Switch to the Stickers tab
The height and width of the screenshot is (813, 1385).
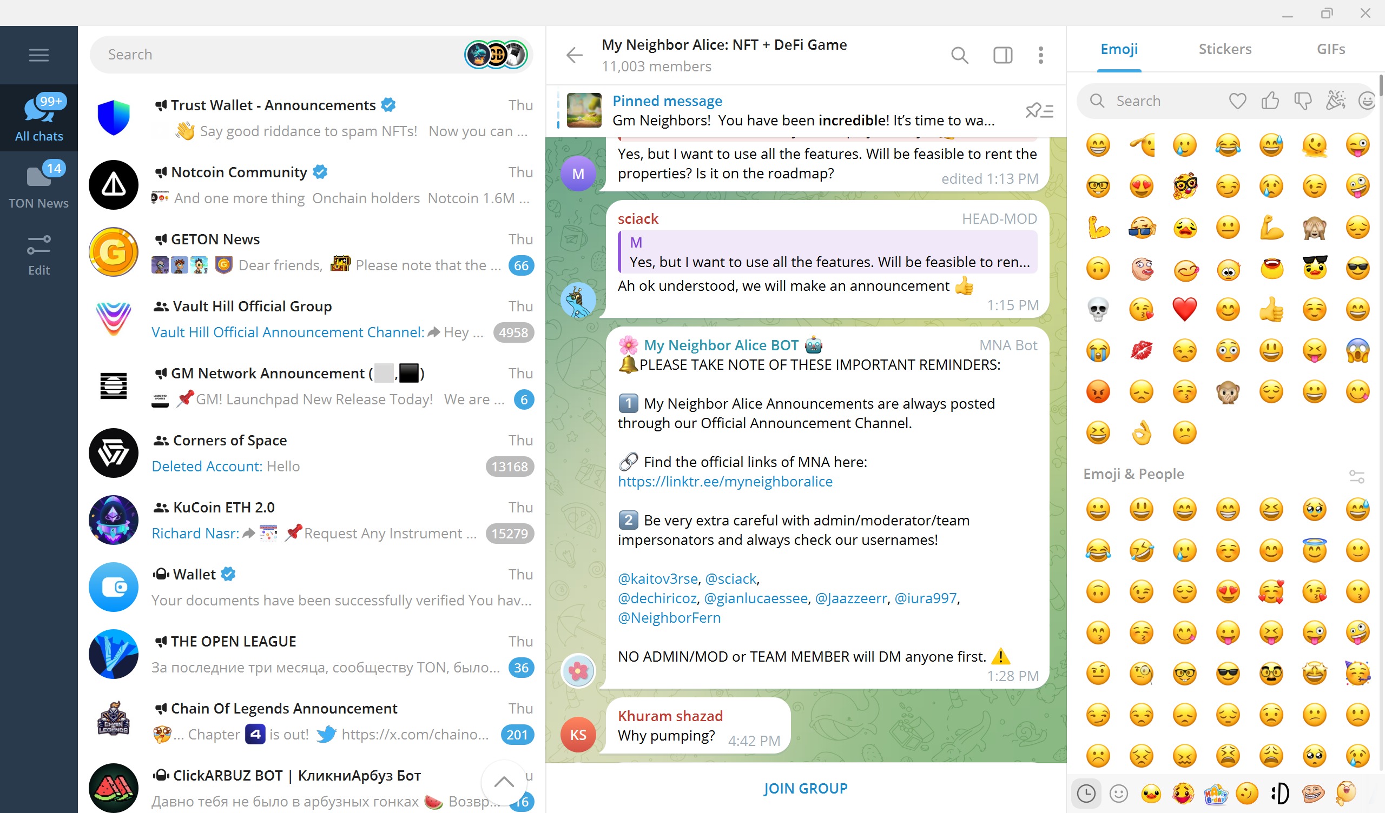point(1224,49)
